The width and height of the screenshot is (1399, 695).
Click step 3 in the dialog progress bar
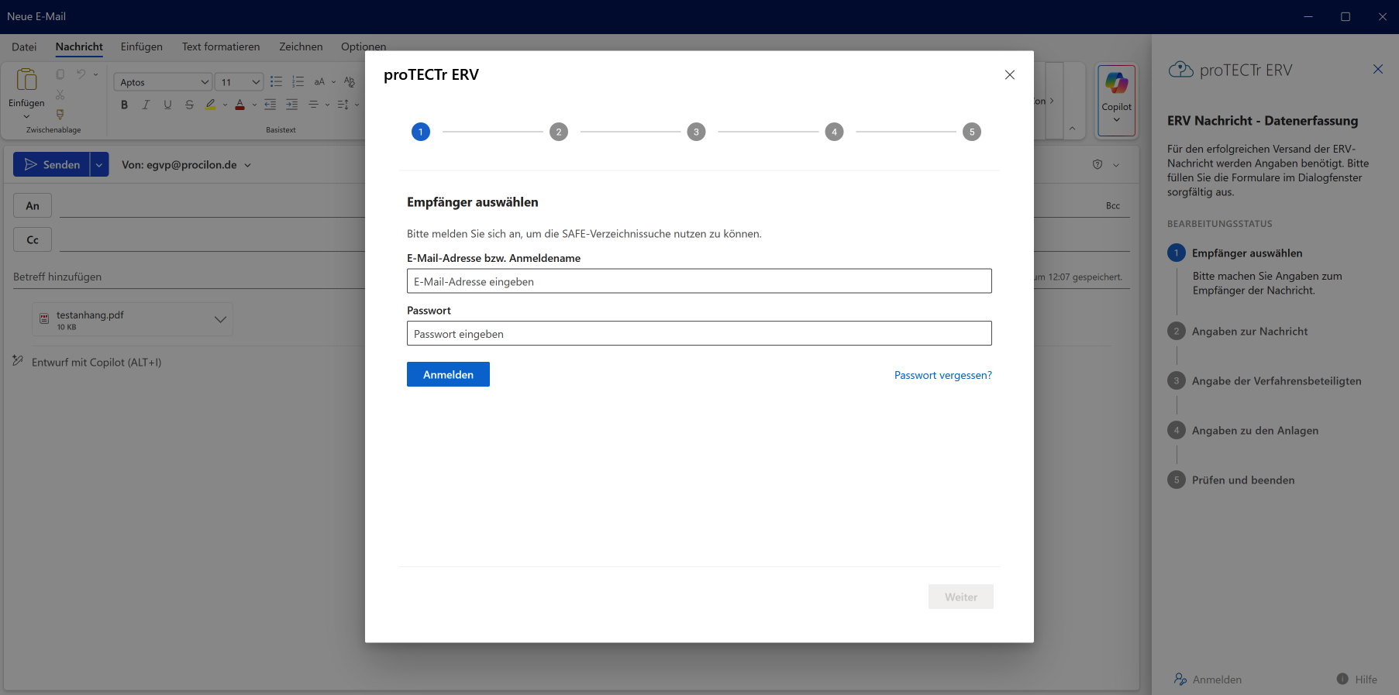click(x=697, y=132)
